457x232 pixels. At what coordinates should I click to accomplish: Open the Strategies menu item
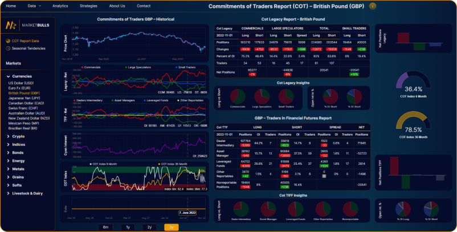[x=88, y=6]
